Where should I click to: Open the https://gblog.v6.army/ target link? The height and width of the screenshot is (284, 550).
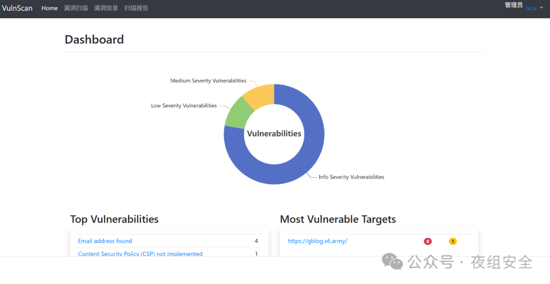click(x=317, y=241)
